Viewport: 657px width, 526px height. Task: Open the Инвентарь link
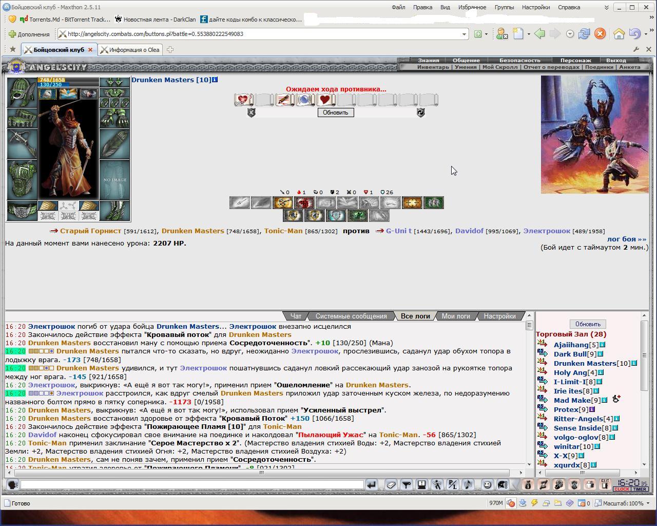click(433, 67)
